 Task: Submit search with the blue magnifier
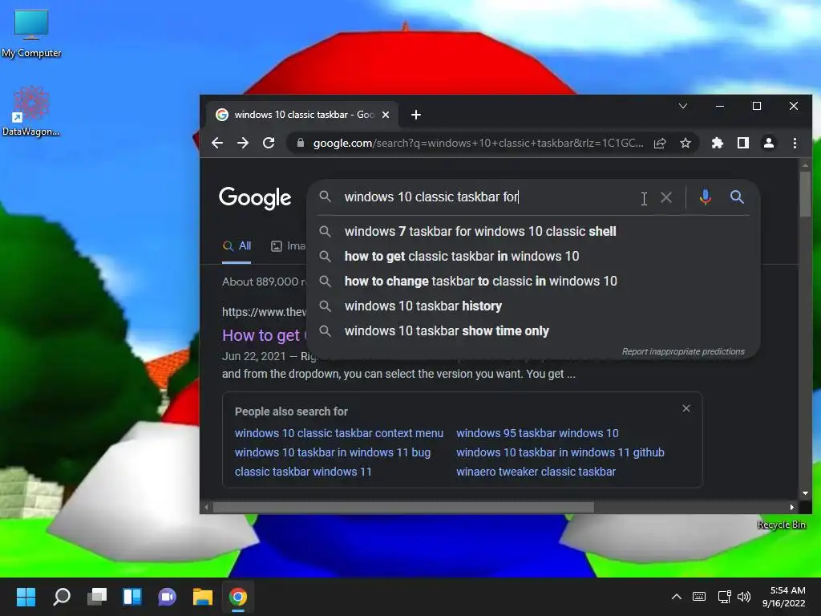coord(737,197)
